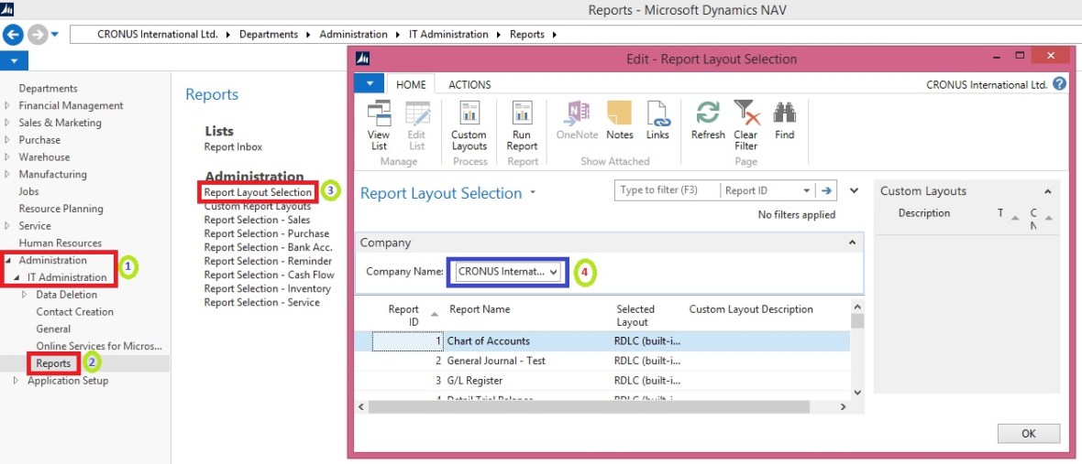
Task: Open the Report Selection - Sales link
Action: pos(257,220)
